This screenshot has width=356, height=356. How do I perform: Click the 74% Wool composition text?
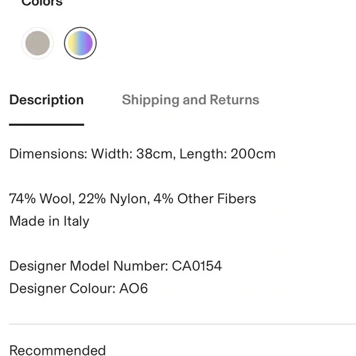coord(42,199)
